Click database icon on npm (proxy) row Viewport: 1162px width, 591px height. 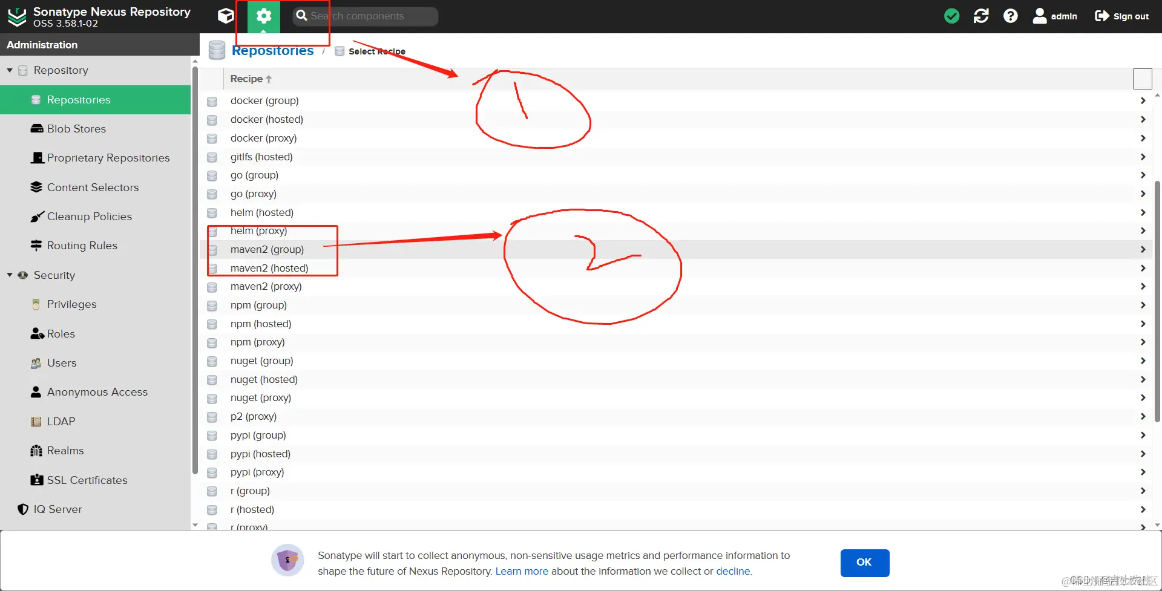point(212,343)
